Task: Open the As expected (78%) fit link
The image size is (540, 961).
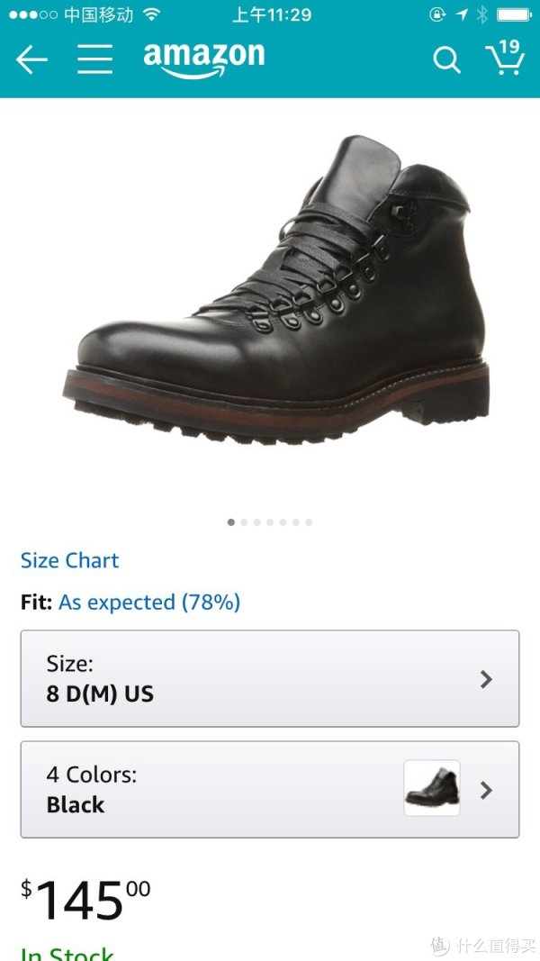Action: [x=149, y=602]
